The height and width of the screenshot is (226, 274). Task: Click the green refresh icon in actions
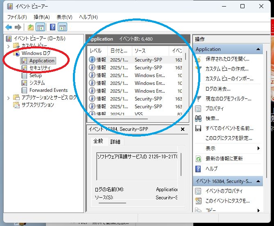(x=198, y=159)
